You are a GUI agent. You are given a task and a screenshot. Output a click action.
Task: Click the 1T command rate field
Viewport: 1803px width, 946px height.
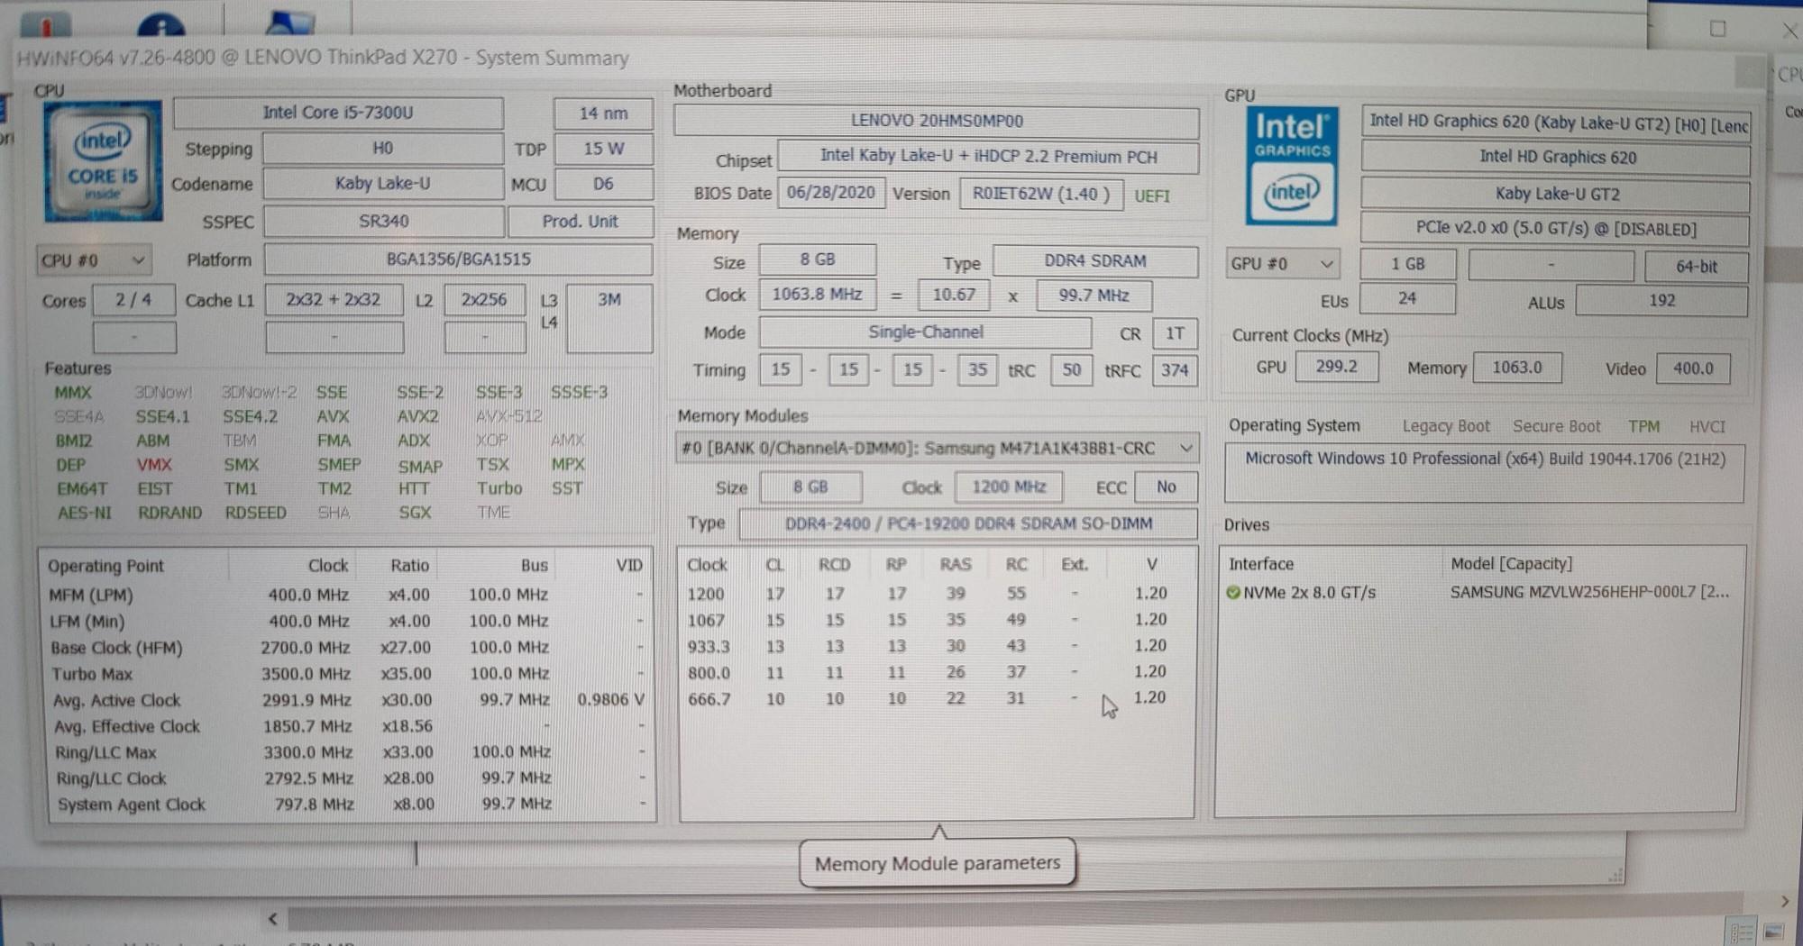1175,333
